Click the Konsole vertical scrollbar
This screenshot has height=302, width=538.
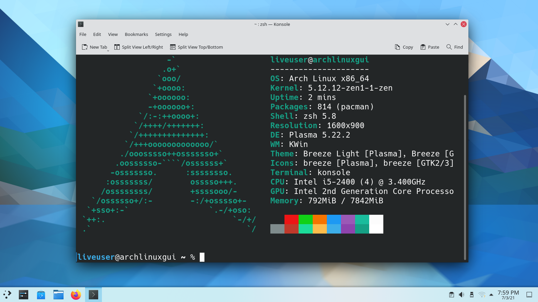pos(465,177)
